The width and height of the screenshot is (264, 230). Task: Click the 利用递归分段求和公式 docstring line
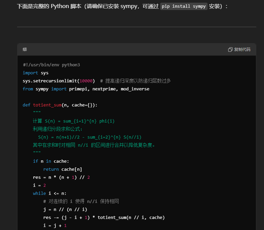click(57, 129)
